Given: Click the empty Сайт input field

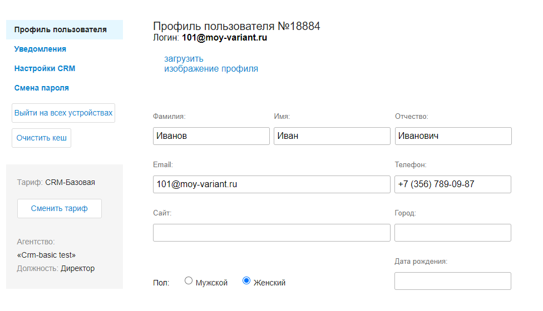Looking at the screenshot, I should tap(271, 233).
